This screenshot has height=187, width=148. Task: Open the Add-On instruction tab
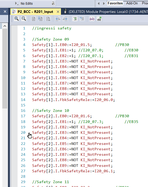click(x=132, y=3)
